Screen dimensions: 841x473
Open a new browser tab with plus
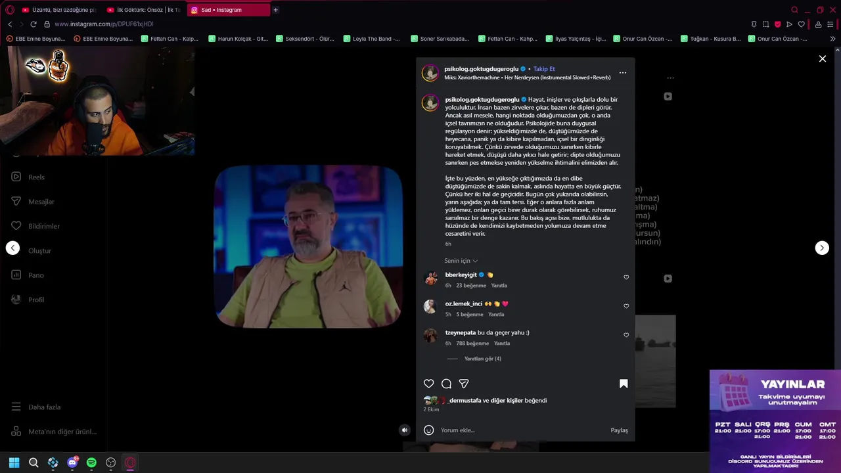point(275,10)
